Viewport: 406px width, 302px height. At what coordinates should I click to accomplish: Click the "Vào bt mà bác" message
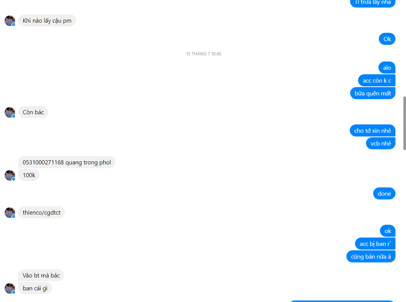(41, 275)
